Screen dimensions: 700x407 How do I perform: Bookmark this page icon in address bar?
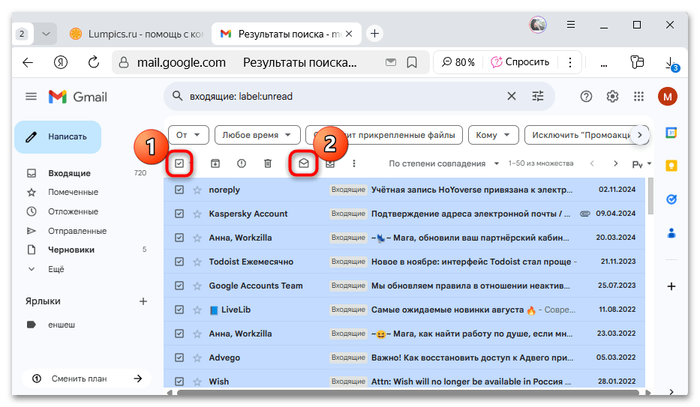pyautogui.click(x=412, y=62)
